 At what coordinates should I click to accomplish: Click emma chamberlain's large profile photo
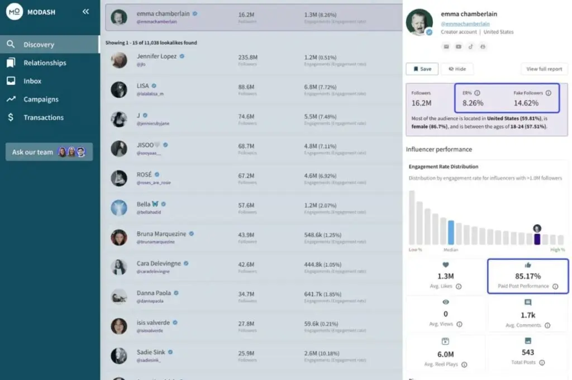[x=419, y=22]
